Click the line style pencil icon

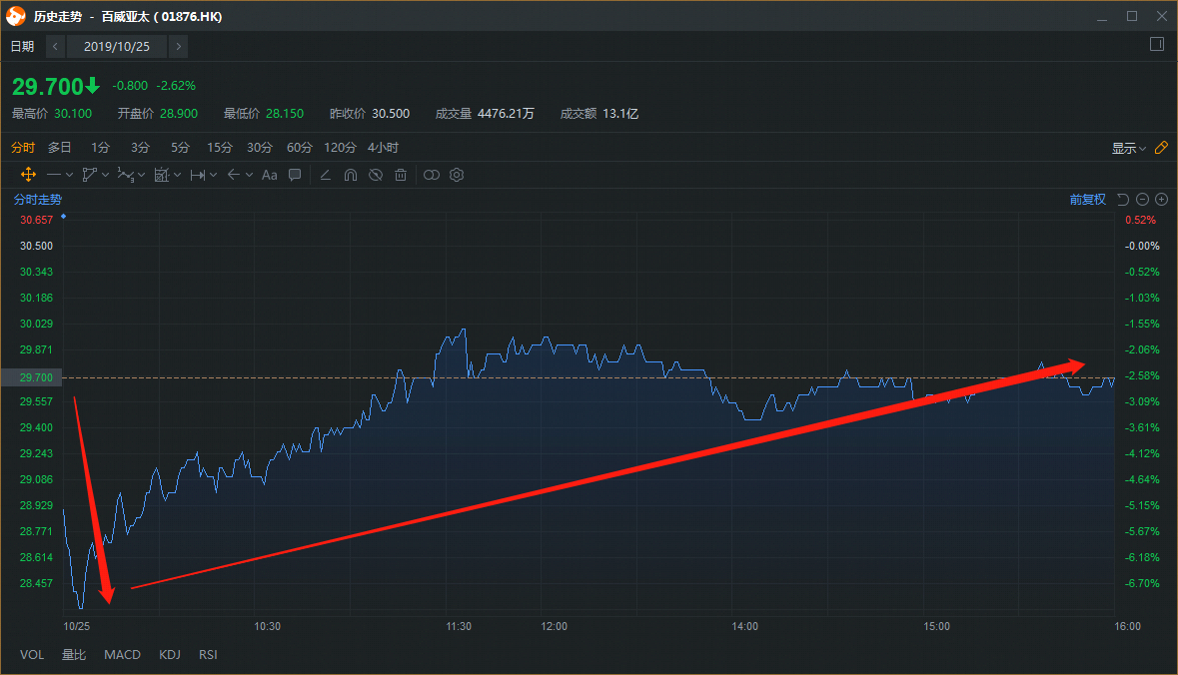[x=326, y=175]
